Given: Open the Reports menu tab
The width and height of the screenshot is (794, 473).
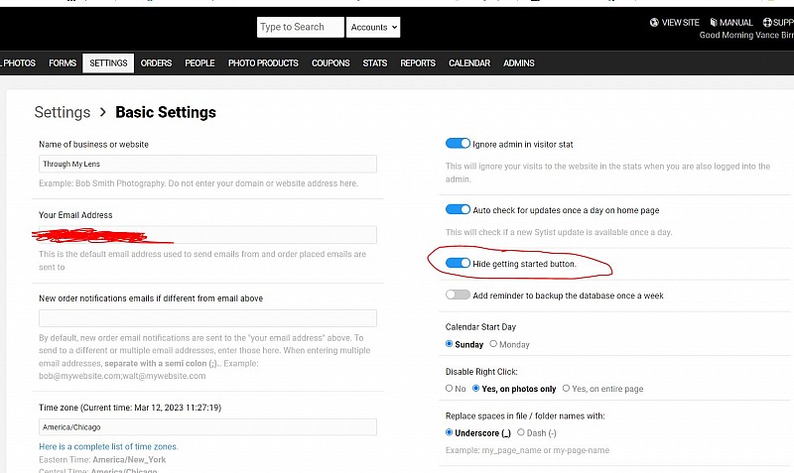Looking at the screenshot, I should pyautogui.click(x=418, y=63).
